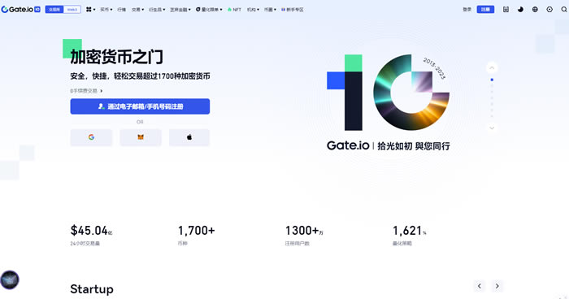Sign up with MetaMask fox icon button
Viewport: 569px width, 299px height.
[x=141, y=137]
